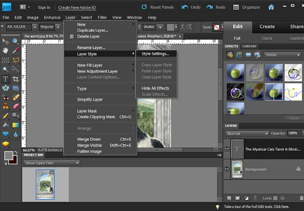Click the Home icon in top bar
304x211 pixels.
[x=271, y=7]
